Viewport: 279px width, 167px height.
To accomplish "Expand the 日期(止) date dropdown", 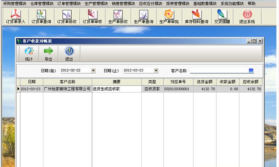I will pos(156,70).
